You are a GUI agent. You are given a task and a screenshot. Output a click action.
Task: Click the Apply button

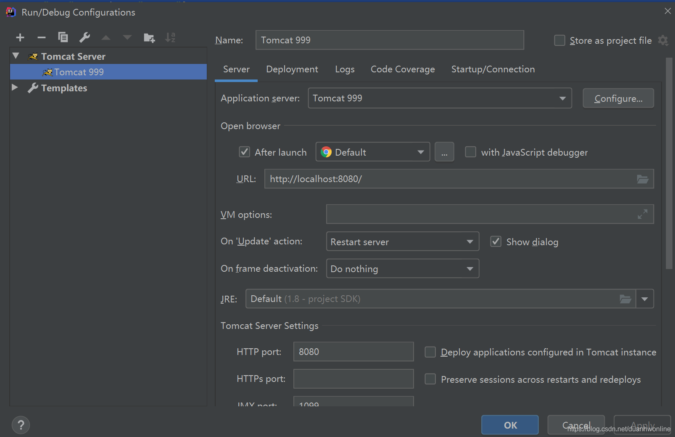point(642,425)
